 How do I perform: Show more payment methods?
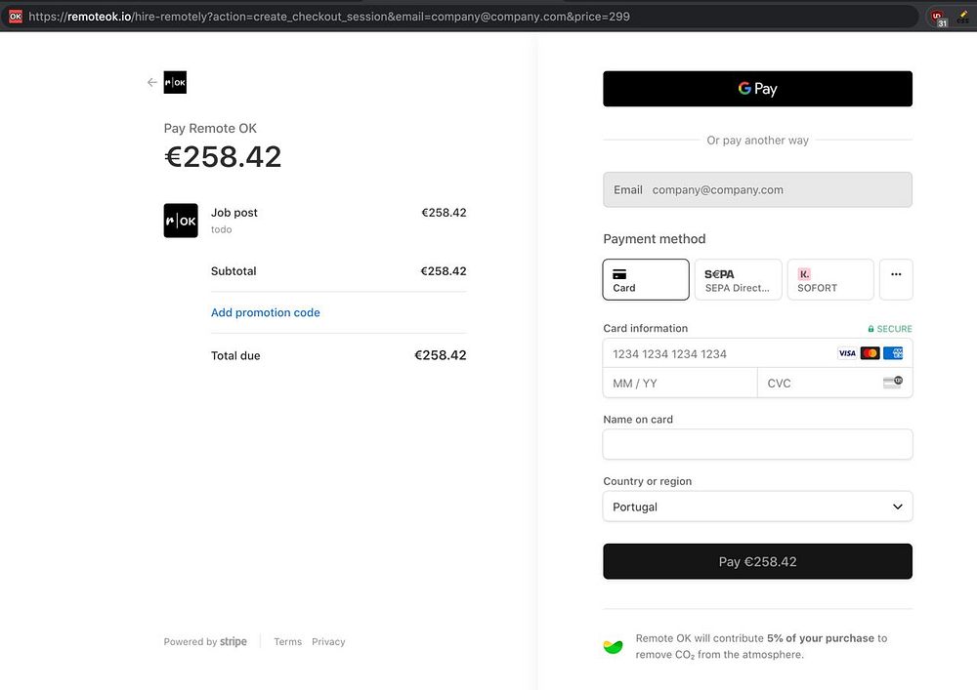click(x=896, y=279)
